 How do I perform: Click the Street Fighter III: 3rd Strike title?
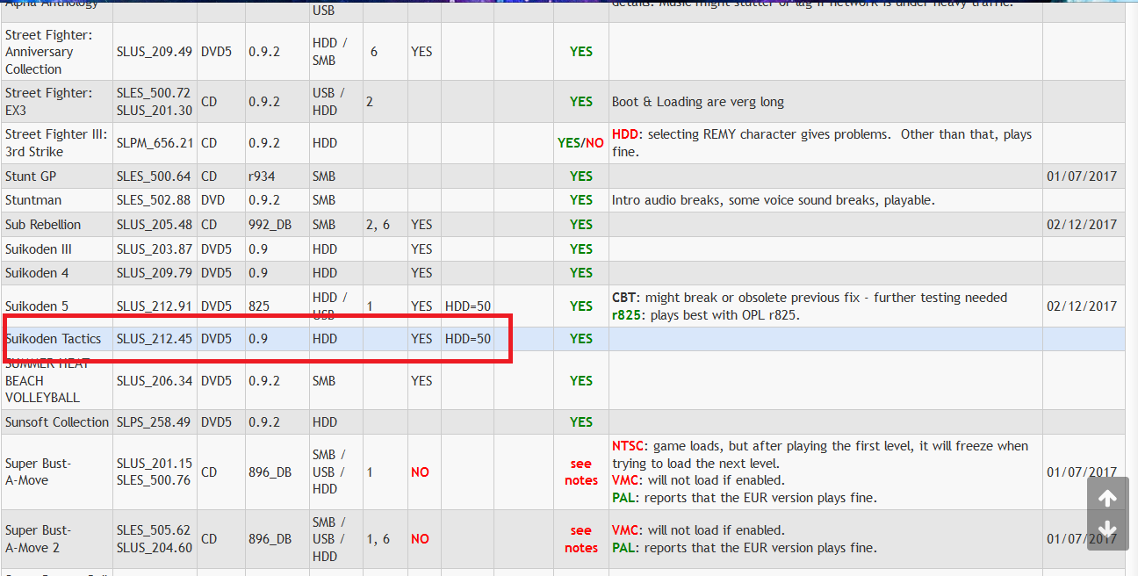55,142
